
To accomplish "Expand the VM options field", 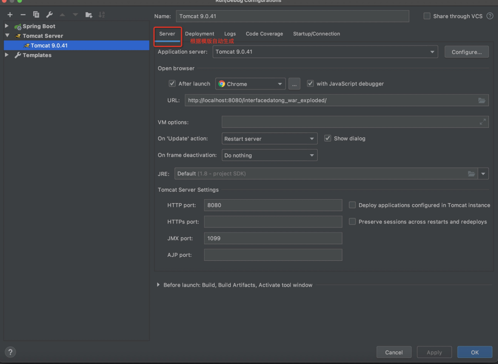I will [x=482, y=122].
